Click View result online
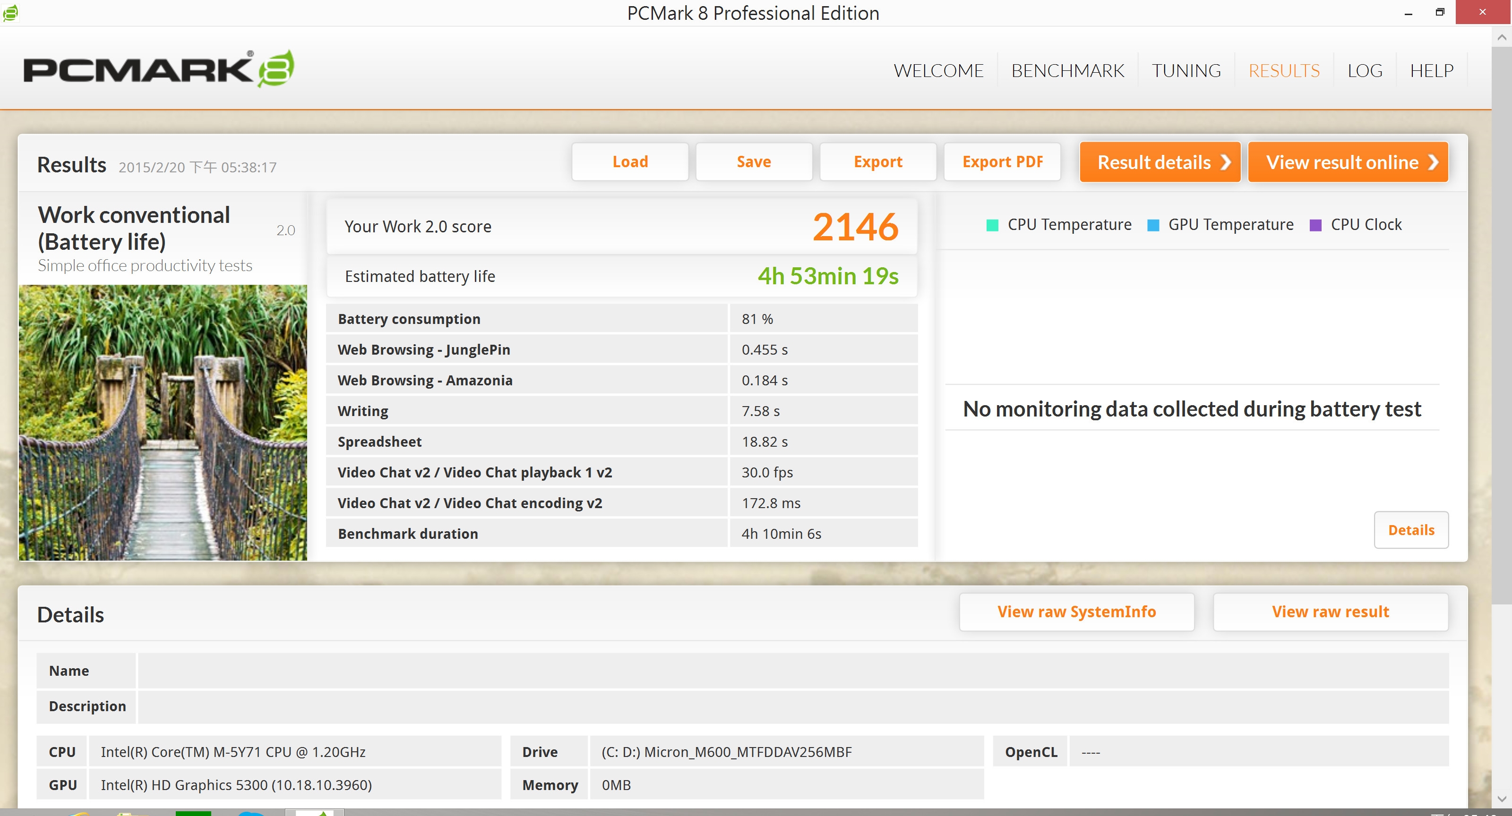 (1348, 162)
